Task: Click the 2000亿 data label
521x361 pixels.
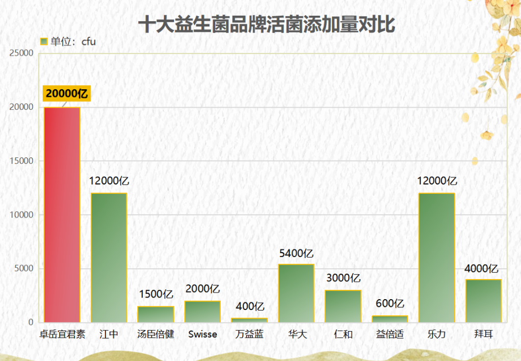Action: [203, 289]
